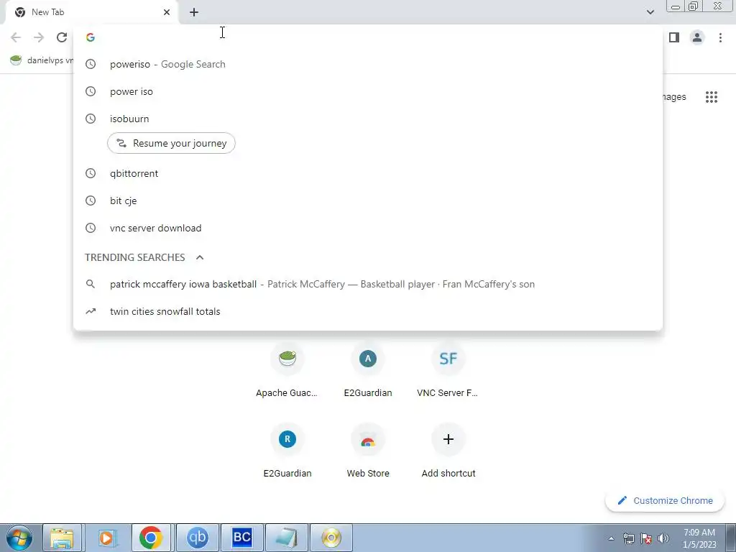The width and height of the screenshot is (736, 552).
Task: Open the clock showing 7:09 AM
Action: pyautogui.click(x=699, y=538)
